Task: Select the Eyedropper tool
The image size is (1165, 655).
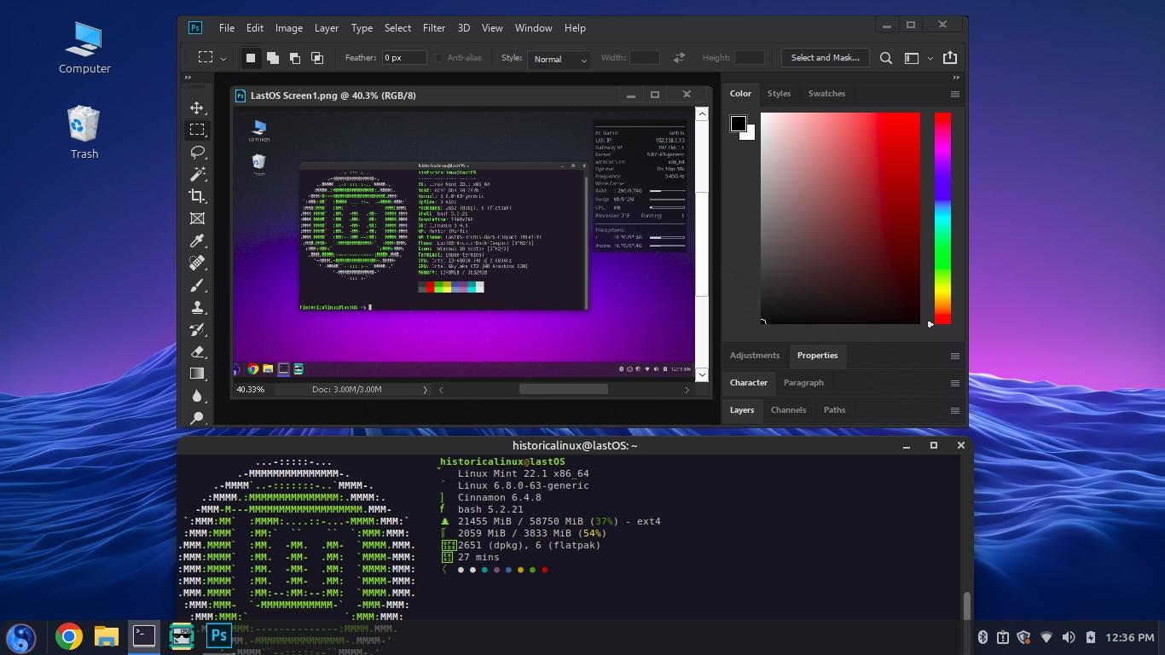Action: pyautogui.click(x=197, y=241)
